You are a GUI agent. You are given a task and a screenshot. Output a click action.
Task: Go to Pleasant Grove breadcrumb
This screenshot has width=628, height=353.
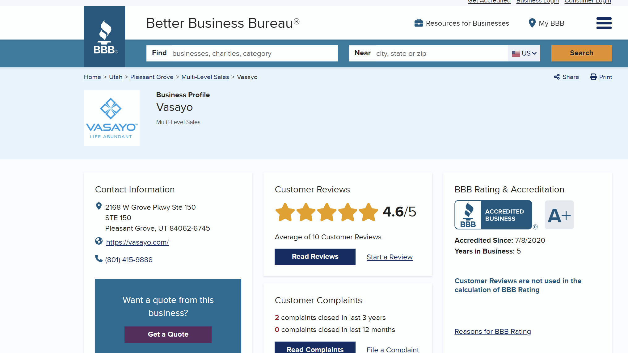[152, 77]
